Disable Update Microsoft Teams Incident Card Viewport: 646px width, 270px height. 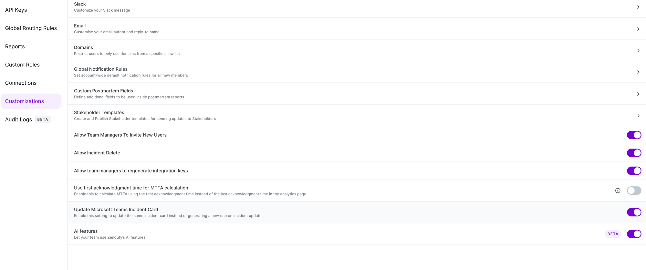click(634, 212)
